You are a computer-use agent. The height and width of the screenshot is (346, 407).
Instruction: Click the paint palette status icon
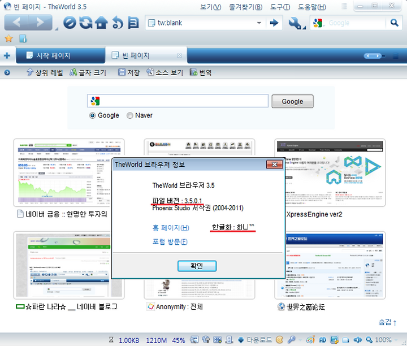click(x=311, y=340)
